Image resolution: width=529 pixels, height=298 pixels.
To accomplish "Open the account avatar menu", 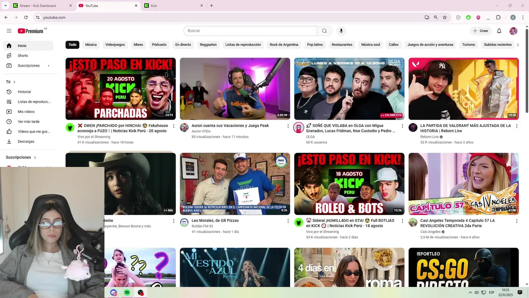I will click(513, 31).
